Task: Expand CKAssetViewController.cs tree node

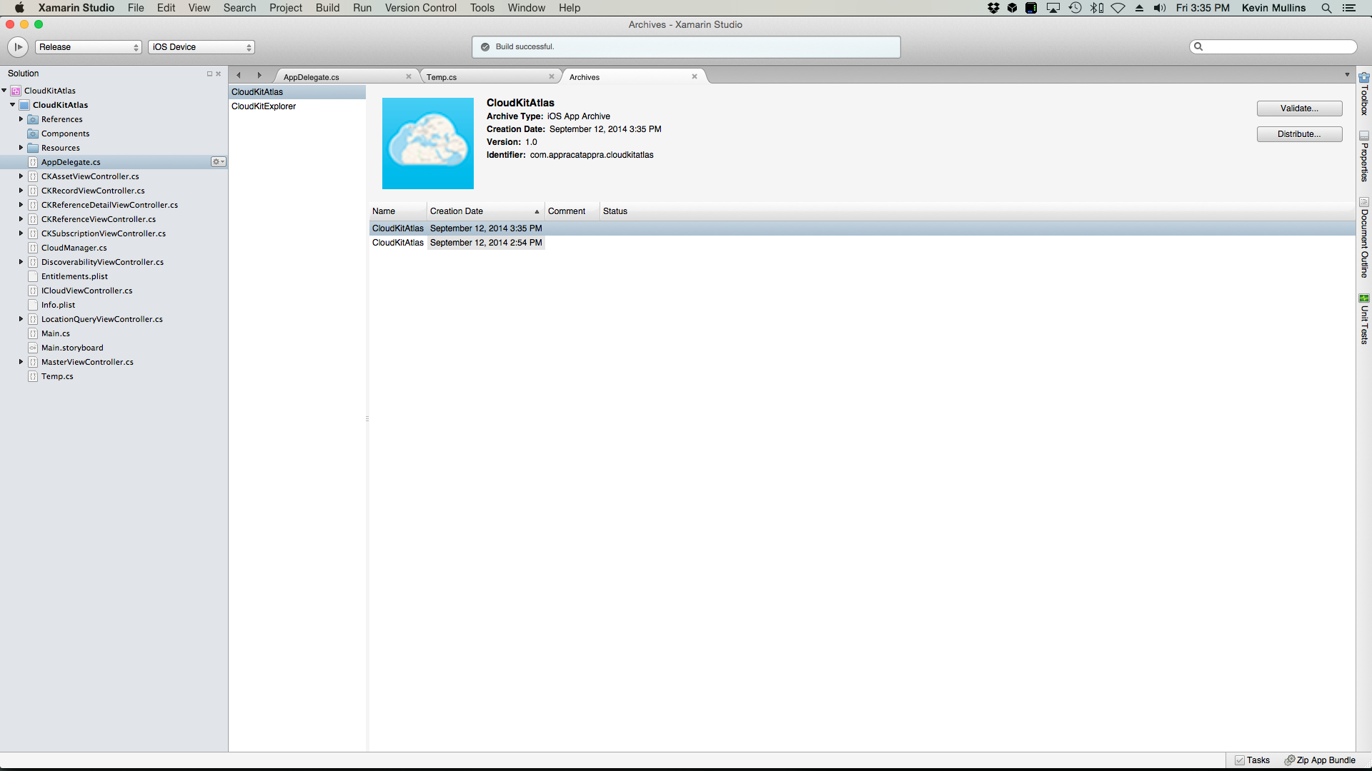Action: click(x=21, y=176)
